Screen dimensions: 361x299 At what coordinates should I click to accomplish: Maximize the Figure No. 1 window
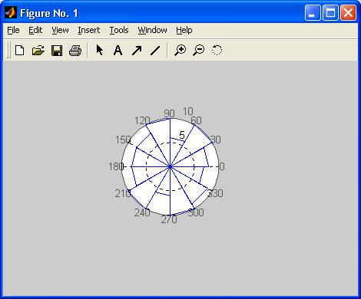[330, 12]
